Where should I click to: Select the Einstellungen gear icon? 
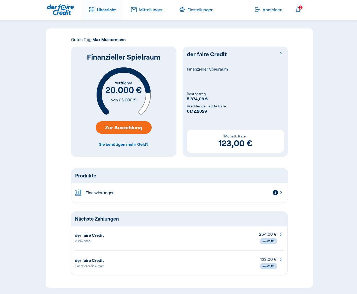(182, 10)
